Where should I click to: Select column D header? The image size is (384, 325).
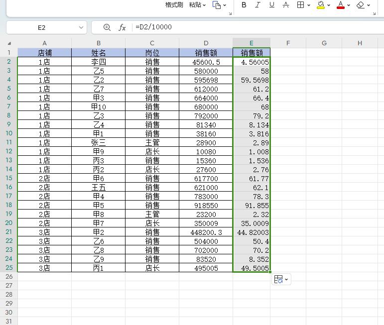pyautogui.click(x=206, y=43)
